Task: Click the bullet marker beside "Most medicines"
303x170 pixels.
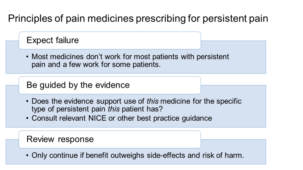Action: pos(27,57)
